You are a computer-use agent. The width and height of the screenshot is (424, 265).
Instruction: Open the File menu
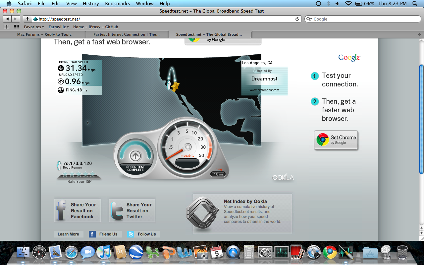[x=42, y=4]
